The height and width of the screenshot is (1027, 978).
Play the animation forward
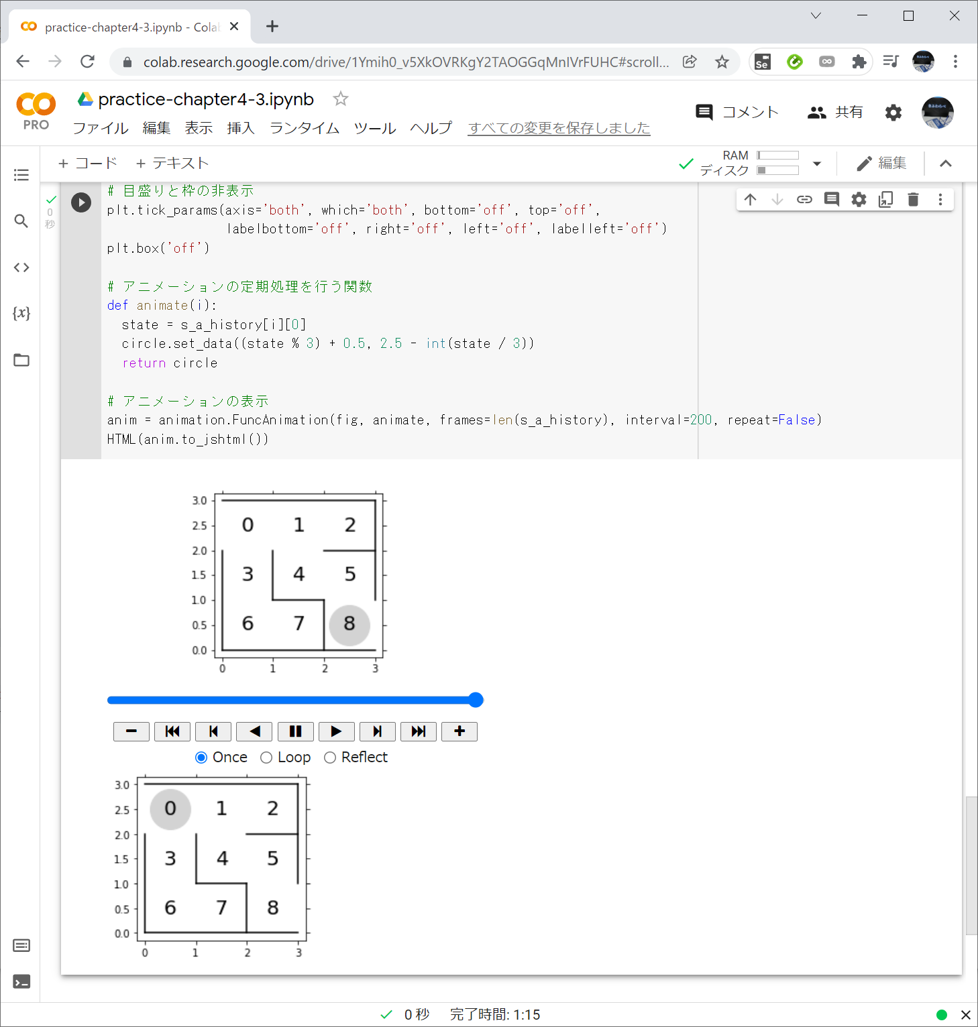click(337, 731)
